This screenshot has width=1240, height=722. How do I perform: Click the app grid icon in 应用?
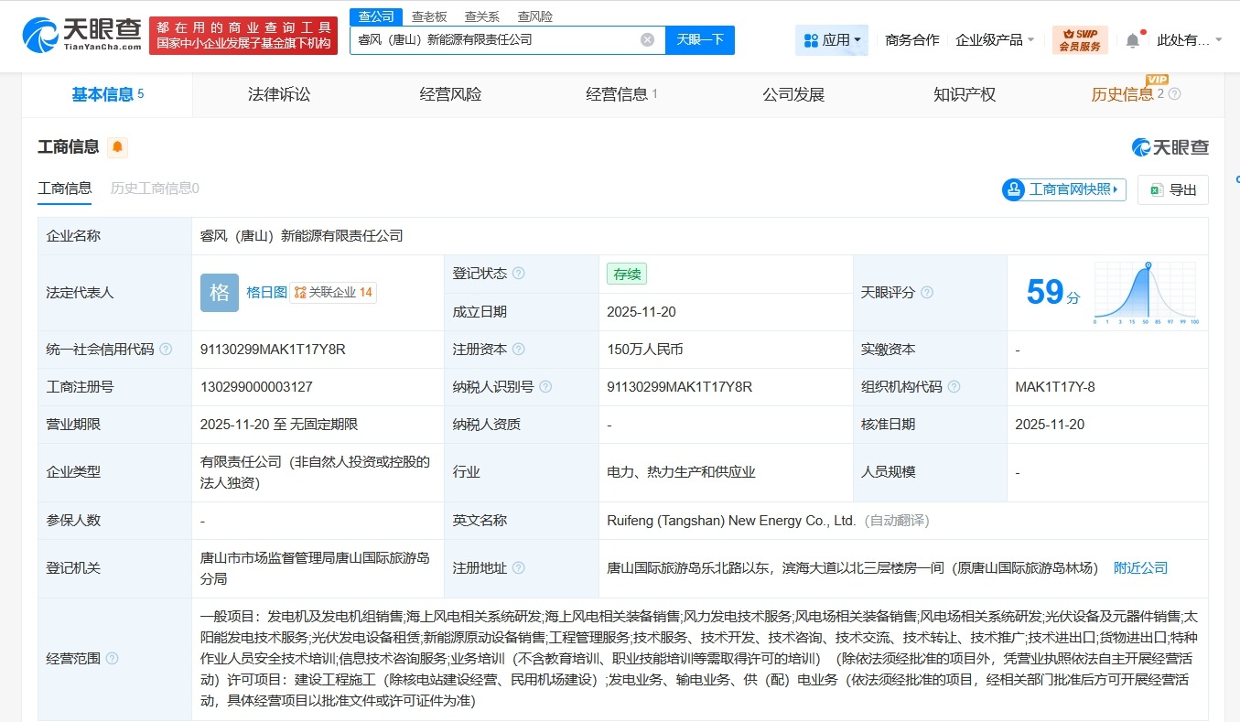click(x=809, y=39)
